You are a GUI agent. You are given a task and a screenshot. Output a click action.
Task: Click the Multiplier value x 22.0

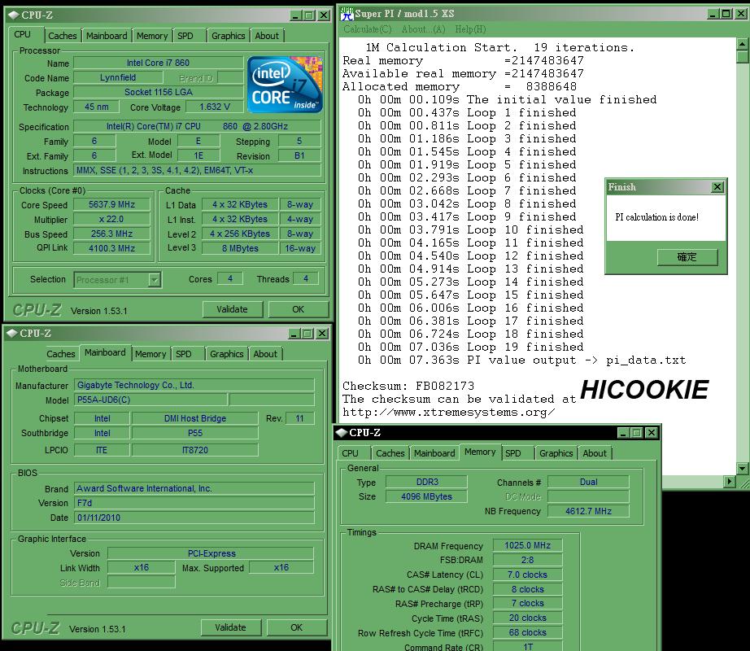click(111, 219)
